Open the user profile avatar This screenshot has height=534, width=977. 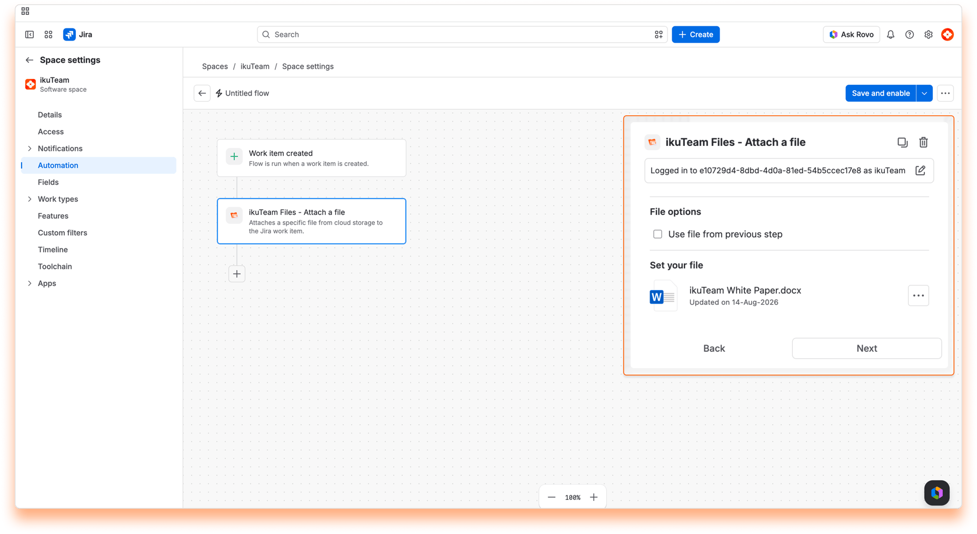point(948,34)
